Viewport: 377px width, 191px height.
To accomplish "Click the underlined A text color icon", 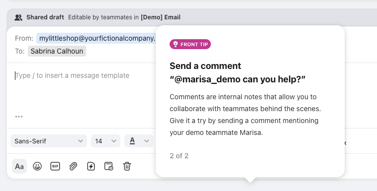I will pos(132,141).
